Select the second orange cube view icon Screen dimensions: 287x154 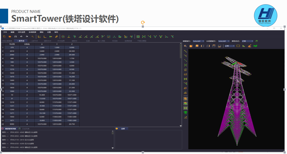197,46
